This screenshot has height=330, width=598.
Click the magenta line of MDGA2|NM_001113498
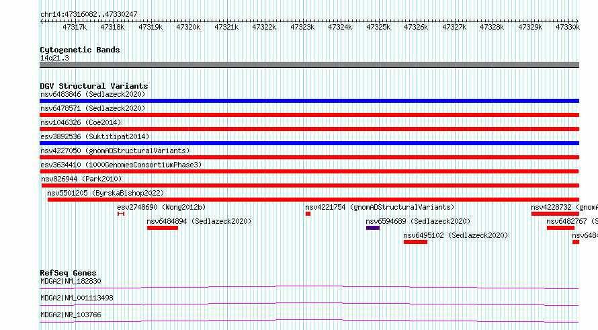[309, 304]
